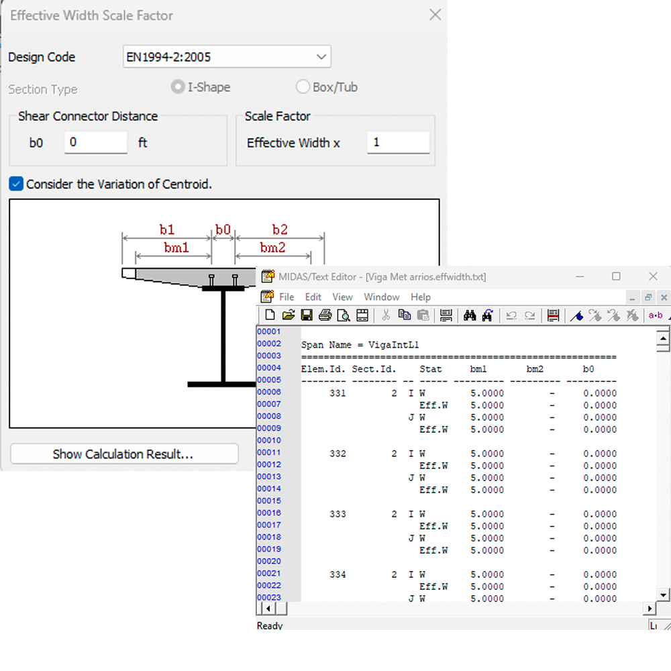This screenshot has width=671, height=671.
Task: Select the Box/Tub section type option
Action: pos(303,87)
